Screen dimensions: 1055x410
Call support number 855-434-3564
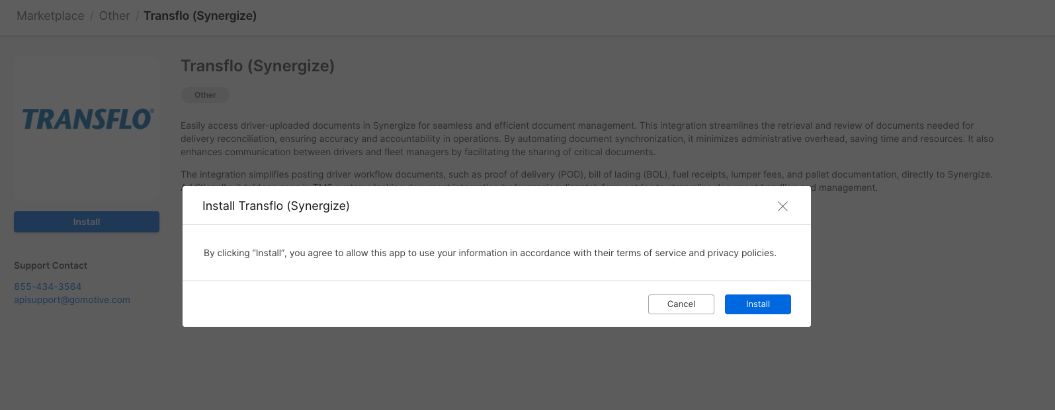[48, 287]
